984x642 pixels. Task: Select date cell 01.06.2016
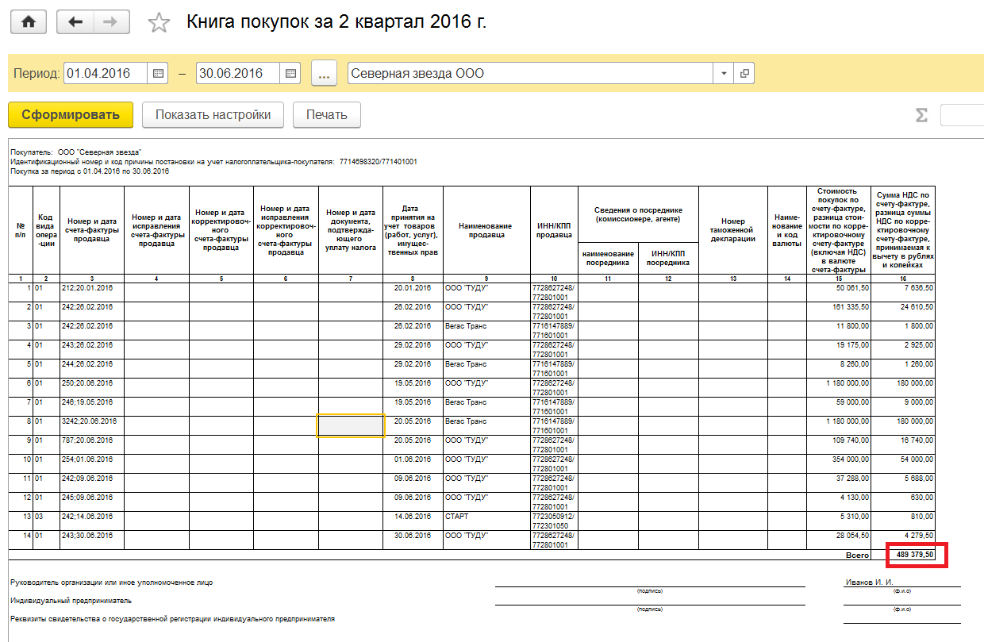coord(413,463)
